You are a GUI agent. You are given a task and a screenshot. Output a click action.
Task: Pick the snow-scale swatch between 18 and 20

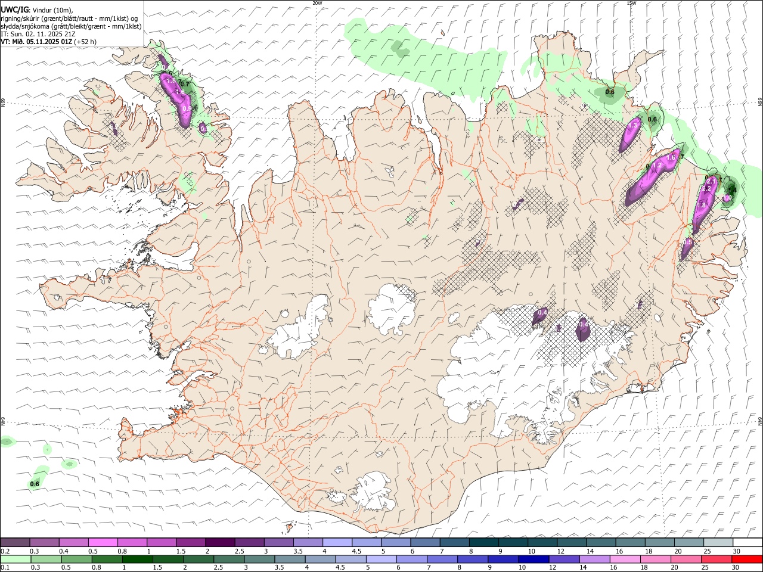click(x=660, y=542)
